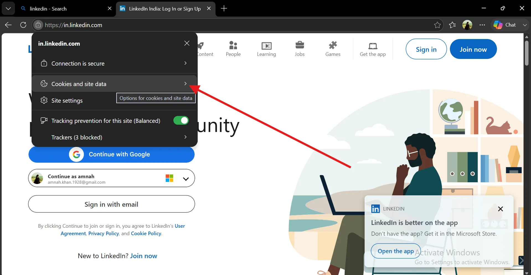This screenshot has width=531, height=275.
Task: Reload the page with refresh icon
Action: coord(23,25)
